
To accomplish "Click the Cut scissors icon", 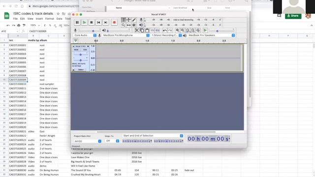I will pos(137,30).
